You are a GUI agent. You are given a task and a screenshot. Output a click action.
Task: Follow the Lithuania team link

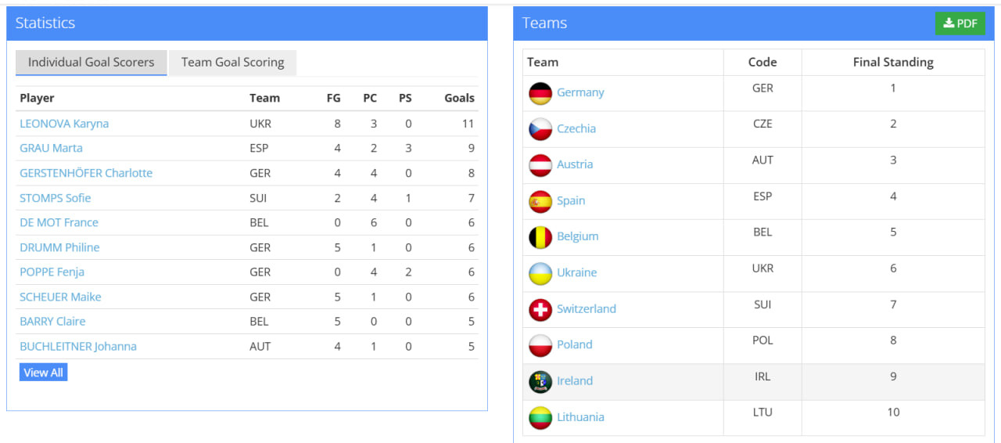pyautogui.click(x=580, y=417)
